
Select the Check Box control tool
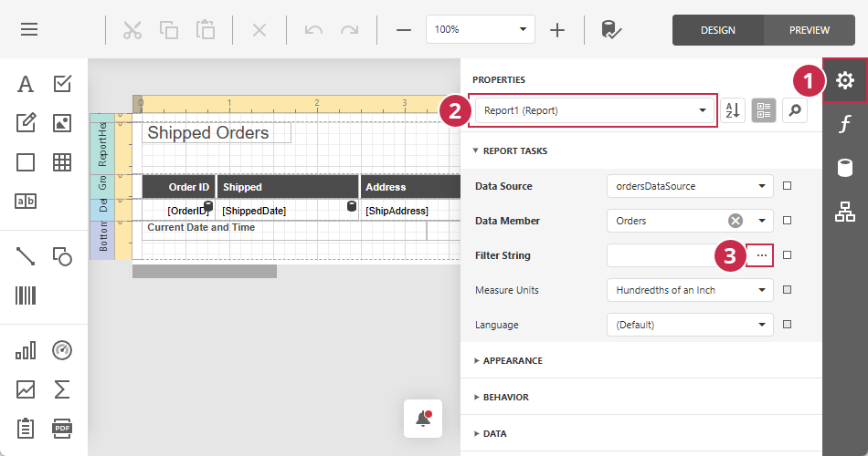[62, 84]
